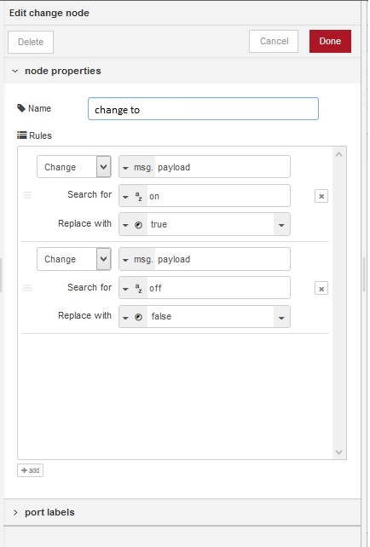Click the Search for field containing 'off'

218,288
